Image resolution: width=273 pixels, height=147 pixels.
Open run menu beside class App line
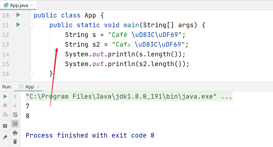[18, 15]
